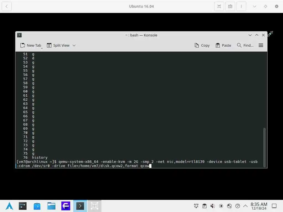Viewport: 283px width, 212px height.
Task: Open the keyboard shortcuts button in the viewer header
Action: [230, 6]
